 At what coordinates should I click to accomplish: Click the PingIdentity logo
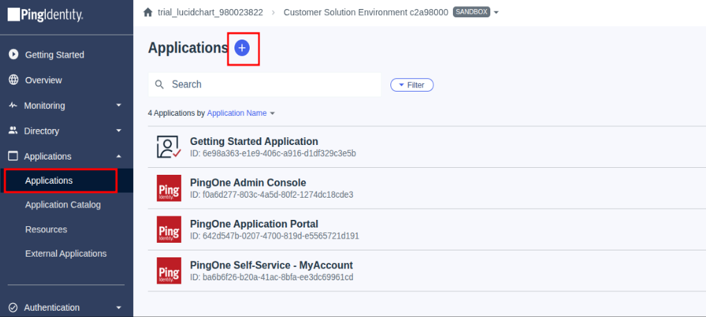point(46,15)
